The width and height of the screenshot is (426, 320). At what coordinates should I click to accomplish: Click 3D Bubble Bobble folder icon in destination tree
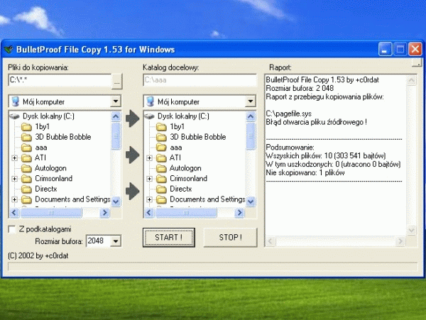tap(161, 137)
